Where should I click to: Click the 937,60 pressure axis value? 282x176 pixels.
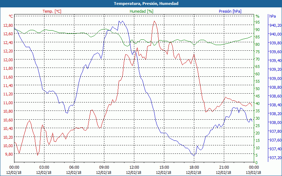pyautogui.click(x=275, y=140)
